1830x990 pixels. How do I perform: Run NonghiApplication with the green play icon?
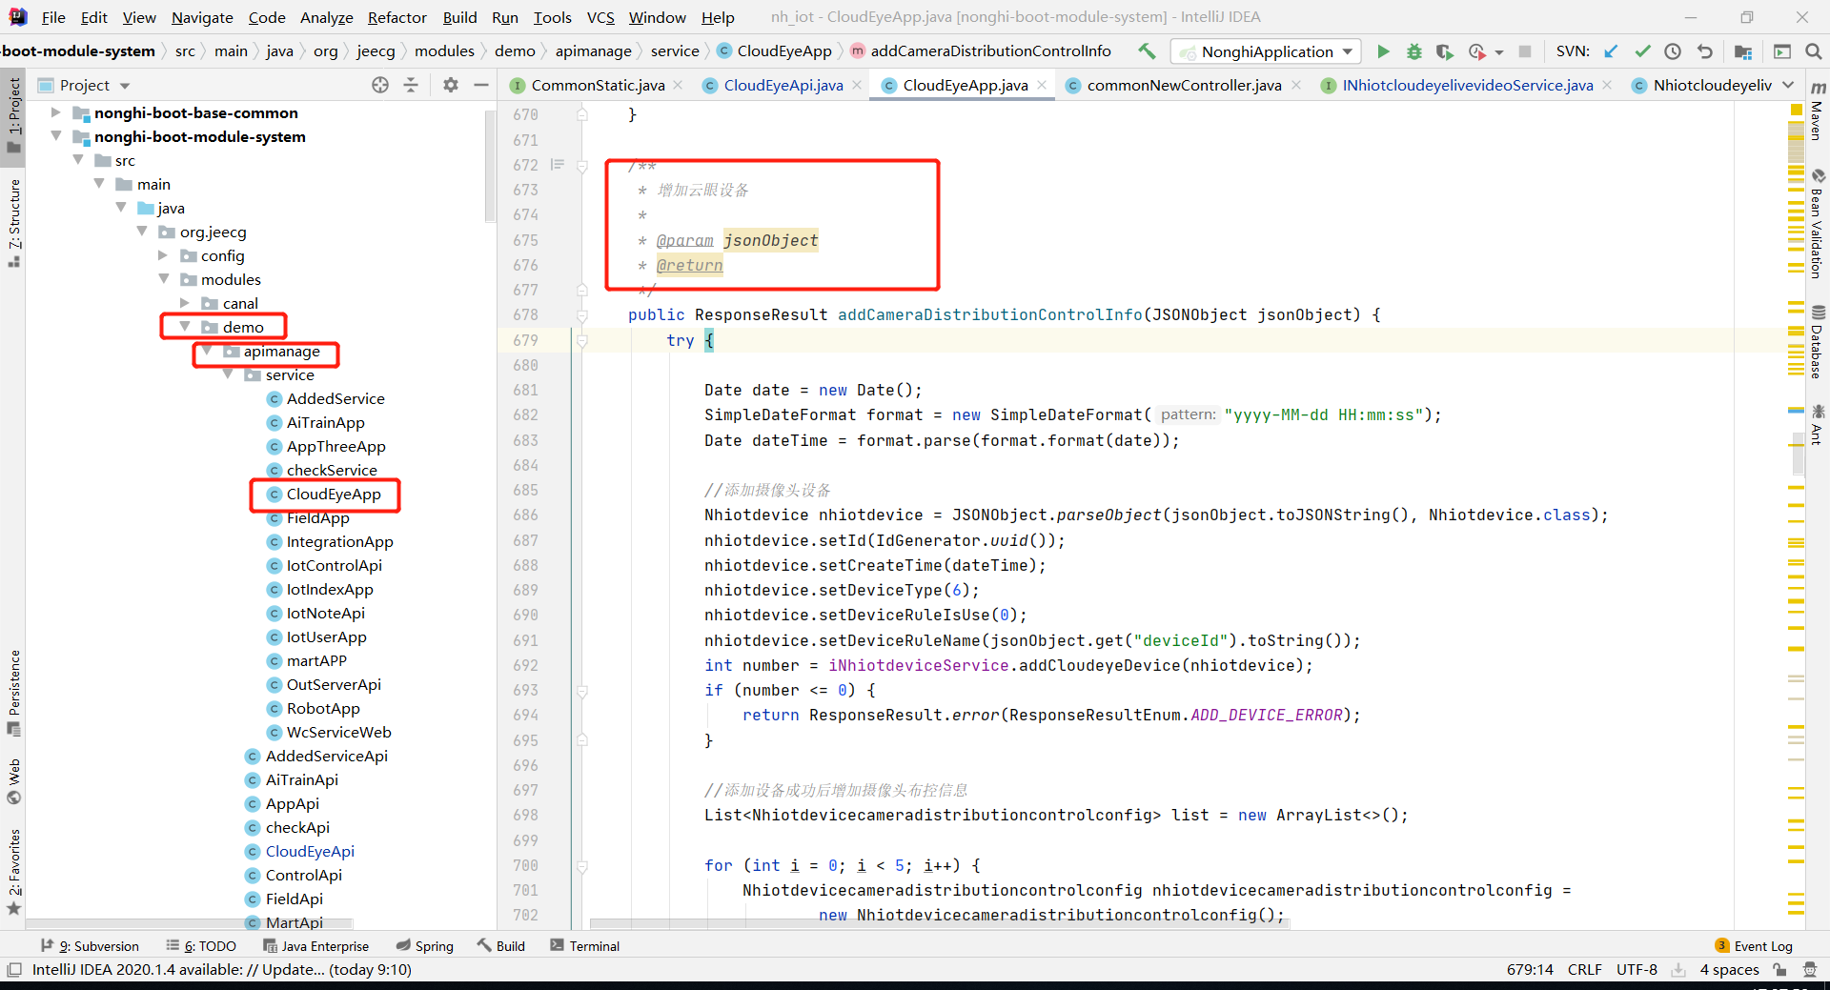coord(1384,51)
